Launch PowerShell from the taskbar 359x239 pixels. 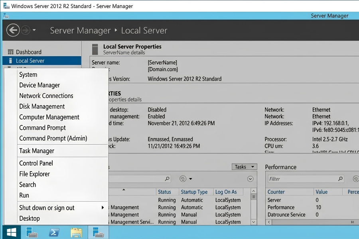[54, 232]
